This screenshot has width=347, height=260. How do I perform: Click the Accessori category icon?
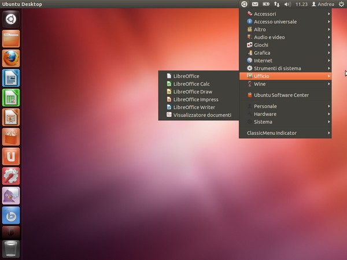(x=250, y=14)
